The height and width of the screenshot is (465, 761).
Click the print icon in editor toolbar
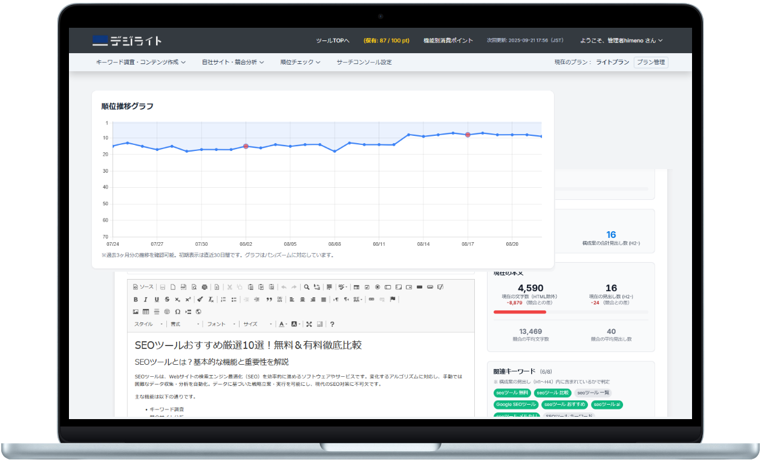coord(204,287)
